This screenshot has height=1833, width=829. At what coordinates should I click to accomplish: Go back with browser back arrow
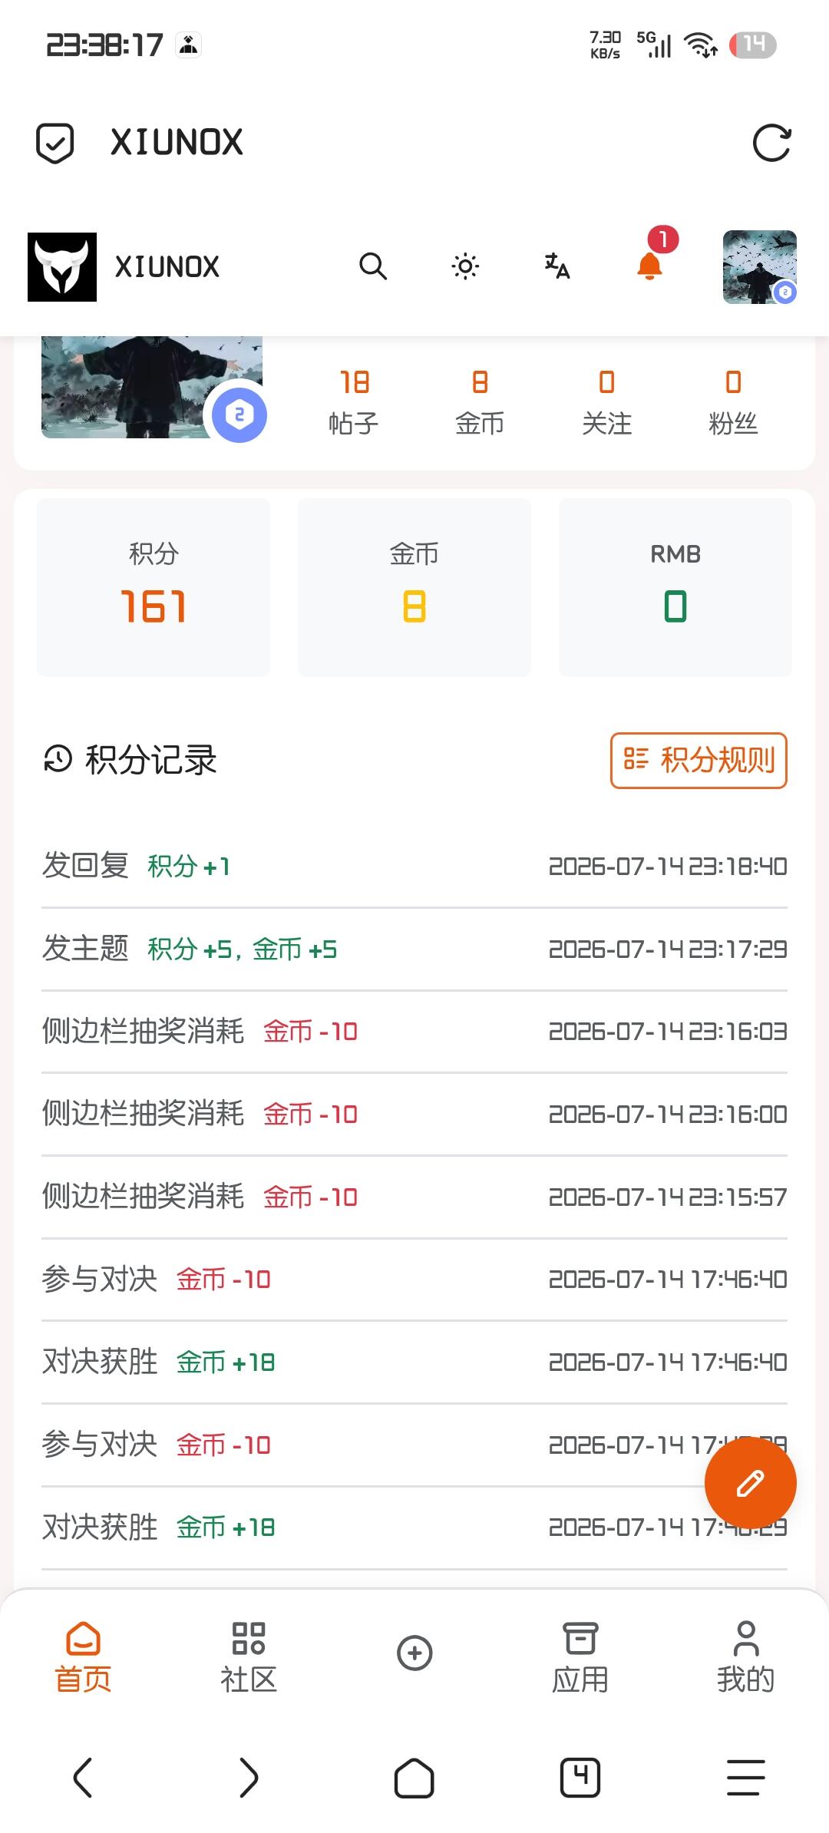(83, 1778)
